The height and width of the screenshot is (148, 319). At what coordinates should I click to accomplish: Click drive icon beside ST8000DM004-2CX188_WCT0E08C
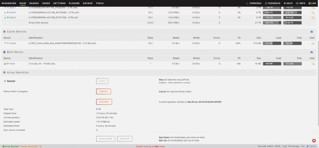[29, 13]
